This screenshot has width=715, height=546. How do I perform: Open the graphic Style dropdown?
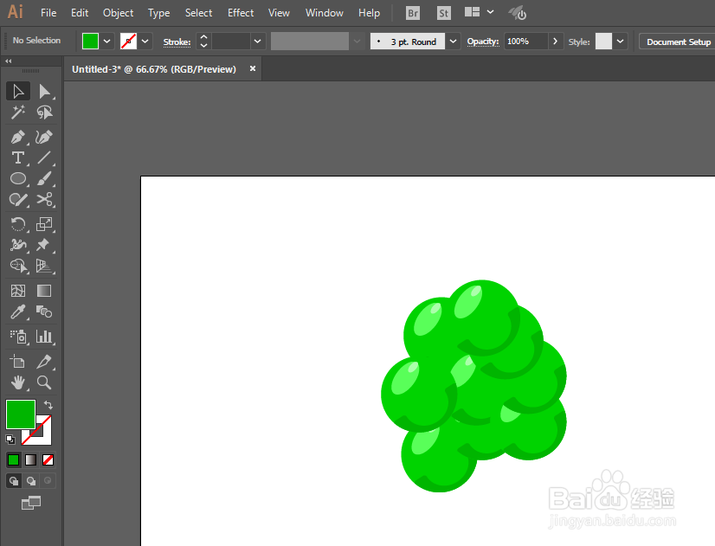620,42
